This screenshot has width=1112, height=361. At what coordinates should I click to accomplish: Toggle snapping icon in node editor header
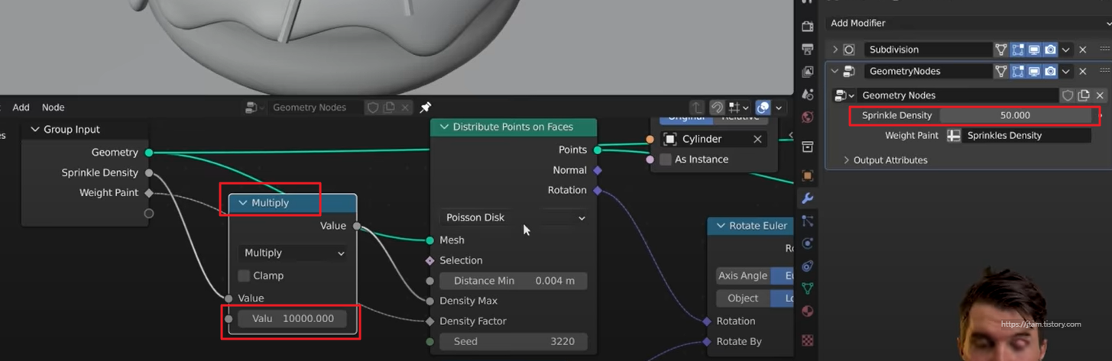coord(718,108)
